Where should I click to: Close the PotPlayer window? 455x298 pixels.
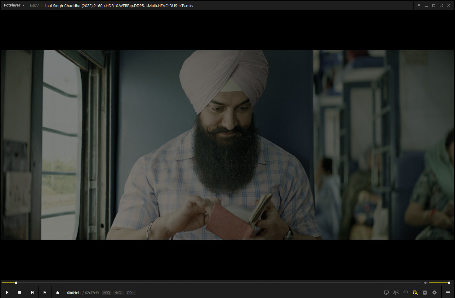coord(448,6)
